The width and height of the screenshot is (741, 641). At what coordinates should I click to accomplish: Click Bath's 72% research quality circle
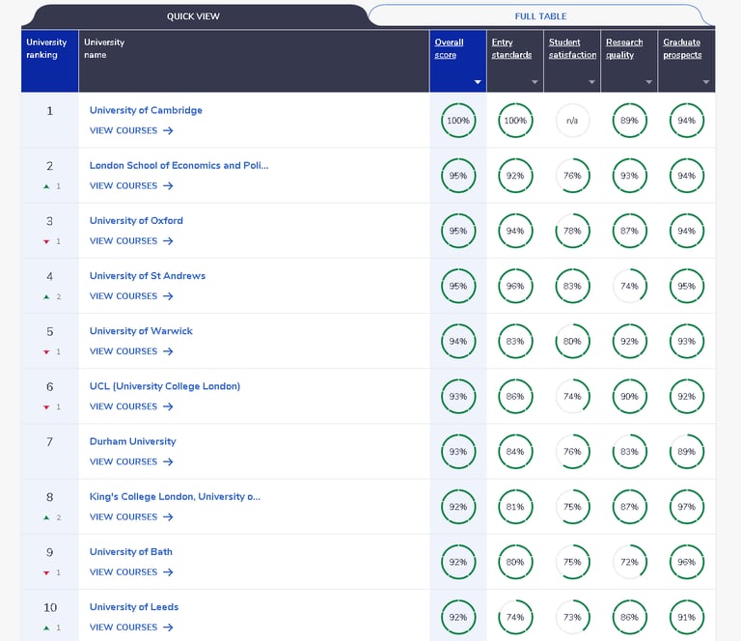[x=629, y=562]
